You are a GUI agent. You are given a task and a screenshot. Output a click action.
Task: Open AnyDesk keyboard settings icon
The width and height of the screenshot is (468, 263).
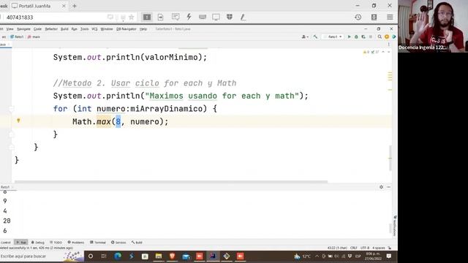tap(203, 18)
